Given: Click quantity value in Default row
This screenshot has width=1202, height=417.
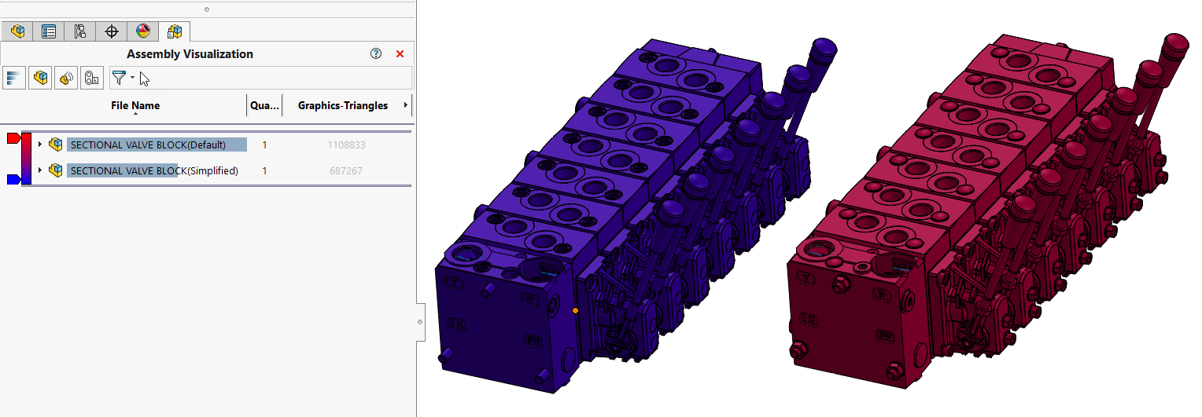Looking at the screenshot, I should [x=264, y=145].
